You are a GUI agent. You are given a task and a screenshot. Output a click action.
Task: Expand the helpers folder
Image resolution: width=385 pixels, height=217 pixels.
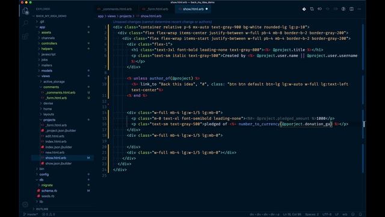coord(47,49)
